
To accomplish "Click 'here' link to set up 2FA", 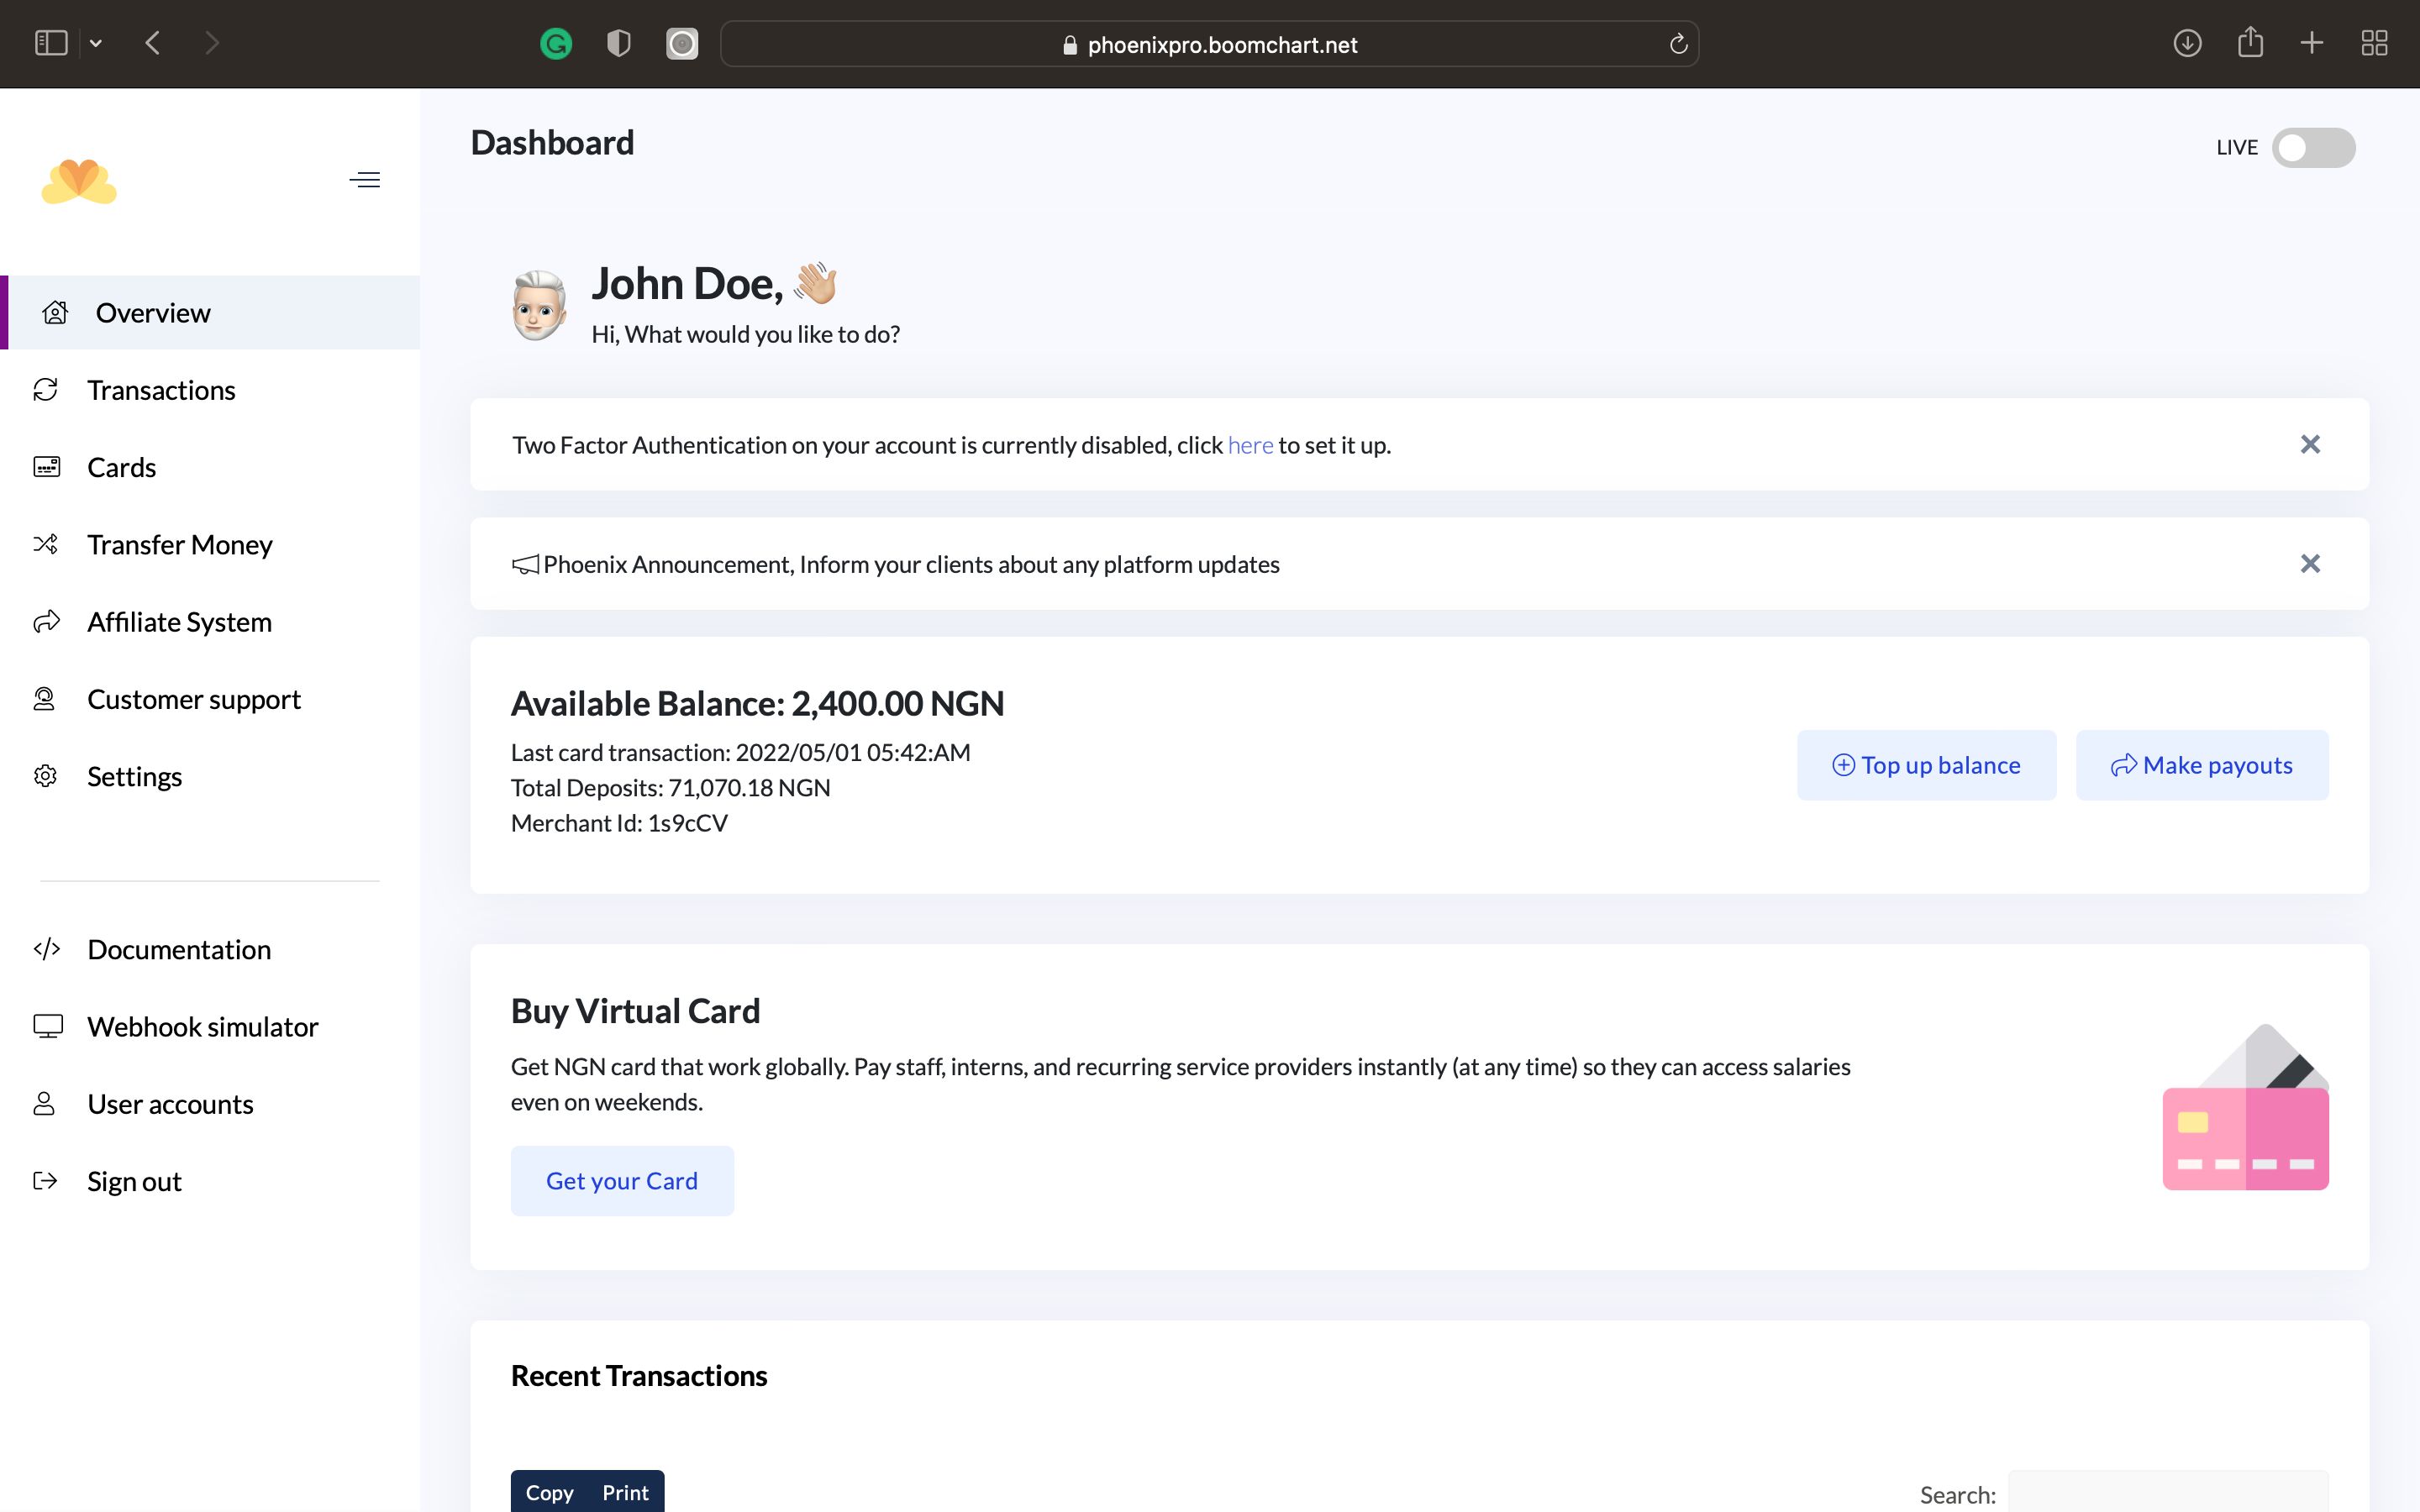I will [x=1250, y=445].
